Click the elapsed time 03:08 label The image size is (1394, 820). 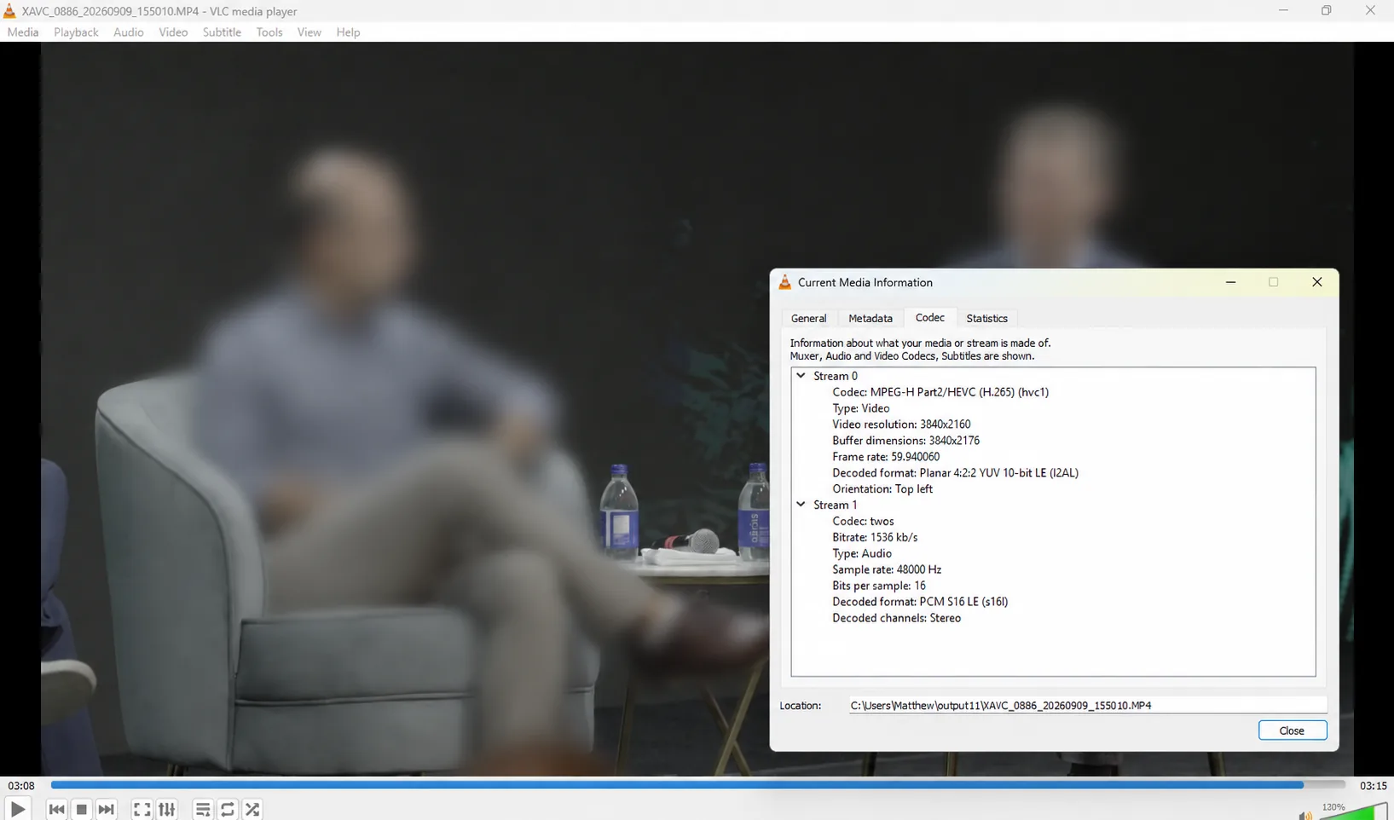click(21, 786)
